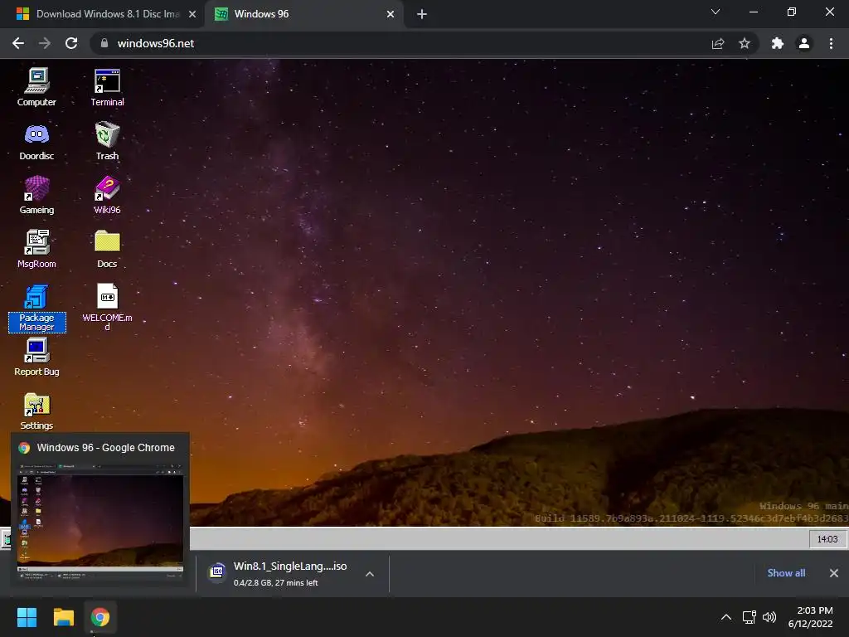Click the browser forward arrow
The image size is (849, 637).
[x=45, y=43]
